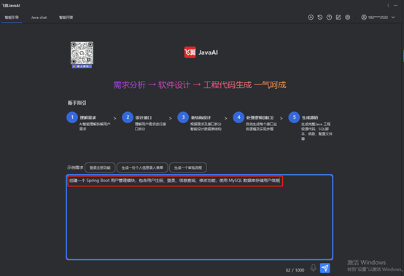Image resolution: width=404 pixels, height=276 pixels.
Task: Focus the Spring Boot requirement text area
Action: click(199, 217)
